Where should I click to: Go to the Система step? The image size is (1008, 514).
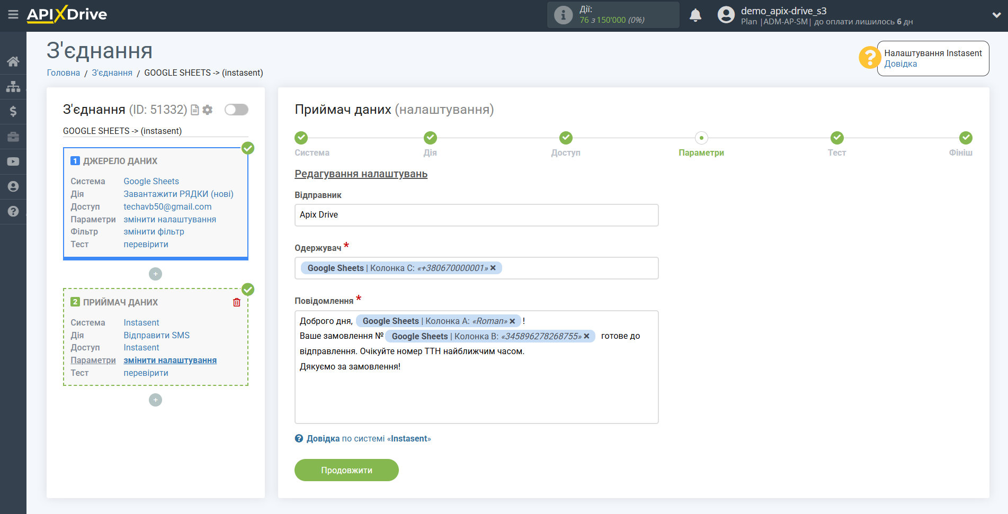[x=301, y=138]
